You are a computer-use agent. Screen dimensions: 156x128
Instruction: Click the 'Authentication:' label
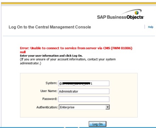47,107
